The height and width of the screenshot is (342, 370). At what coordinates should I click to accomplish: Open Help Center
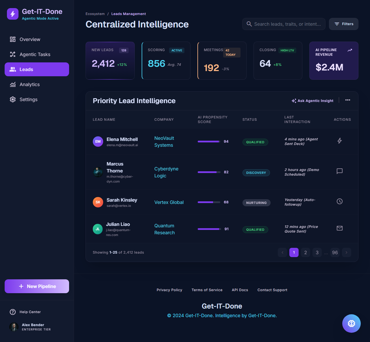pyautogui.click(x=37, y=312)
